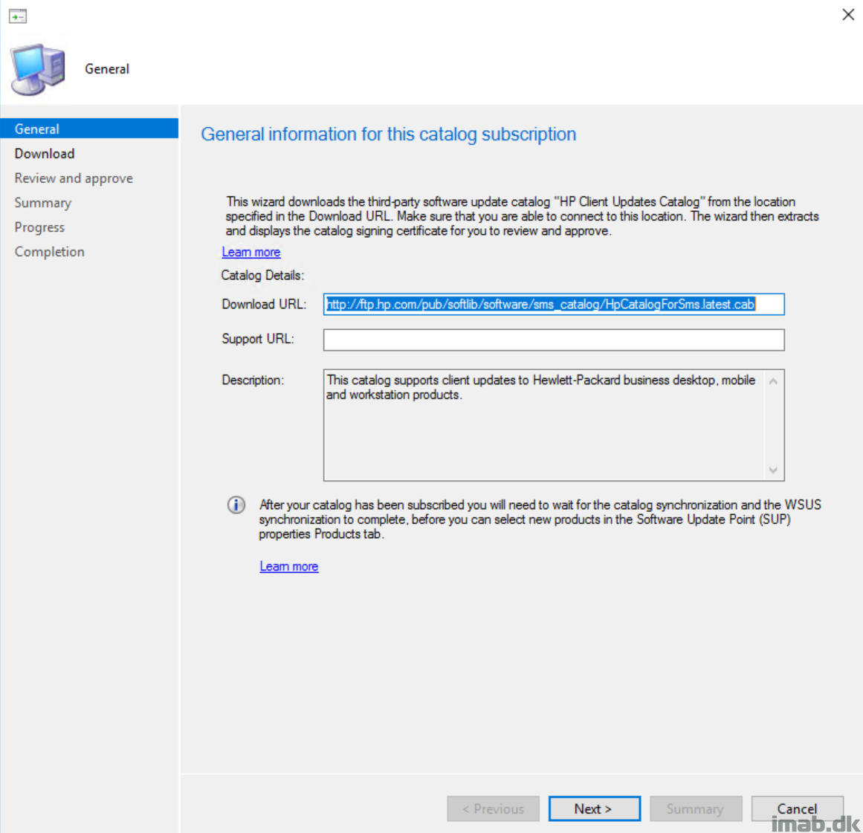Close the catalog subscription wizard window
This screenshot has width=863, height=833.
[x=848, y=14]
